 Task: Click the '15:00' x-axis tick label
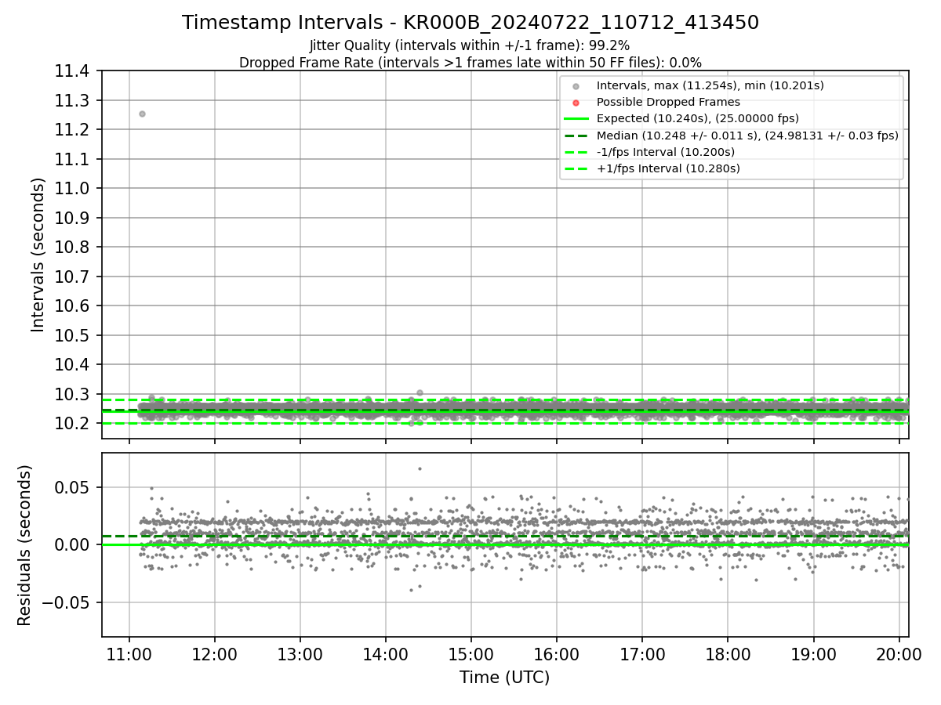(471, 654)
